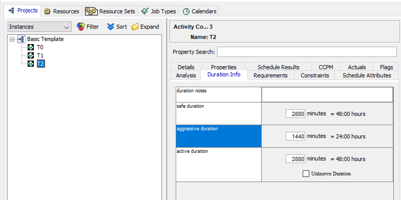
Task: Click the Job Types checkmark icon
Action: (145, 11)
